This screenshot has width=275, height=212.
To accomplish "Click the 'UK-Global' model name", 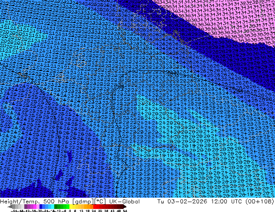I will point(124,202).
